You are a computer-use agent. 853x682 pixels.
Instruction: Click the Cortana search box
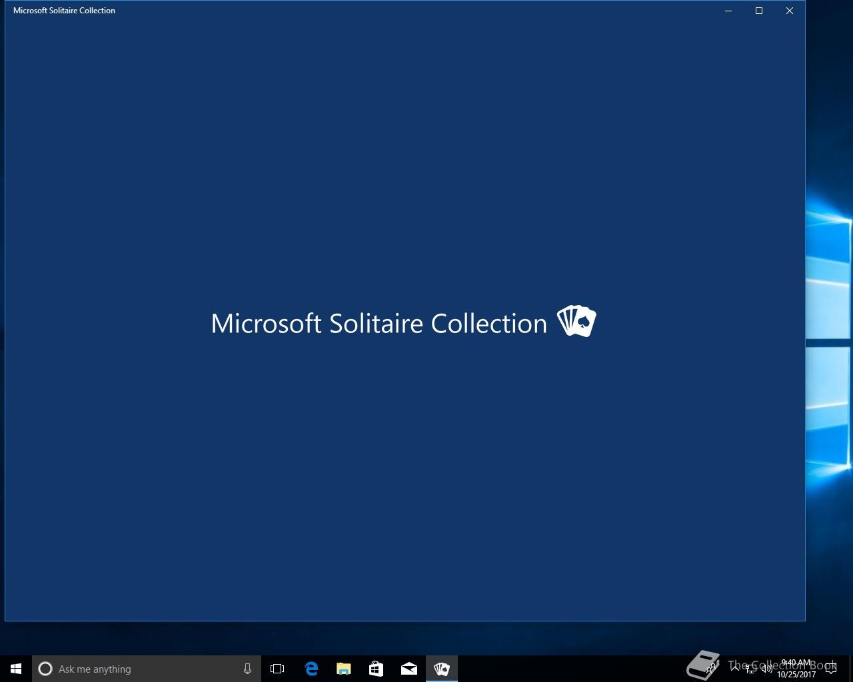[x=147, y=669]
